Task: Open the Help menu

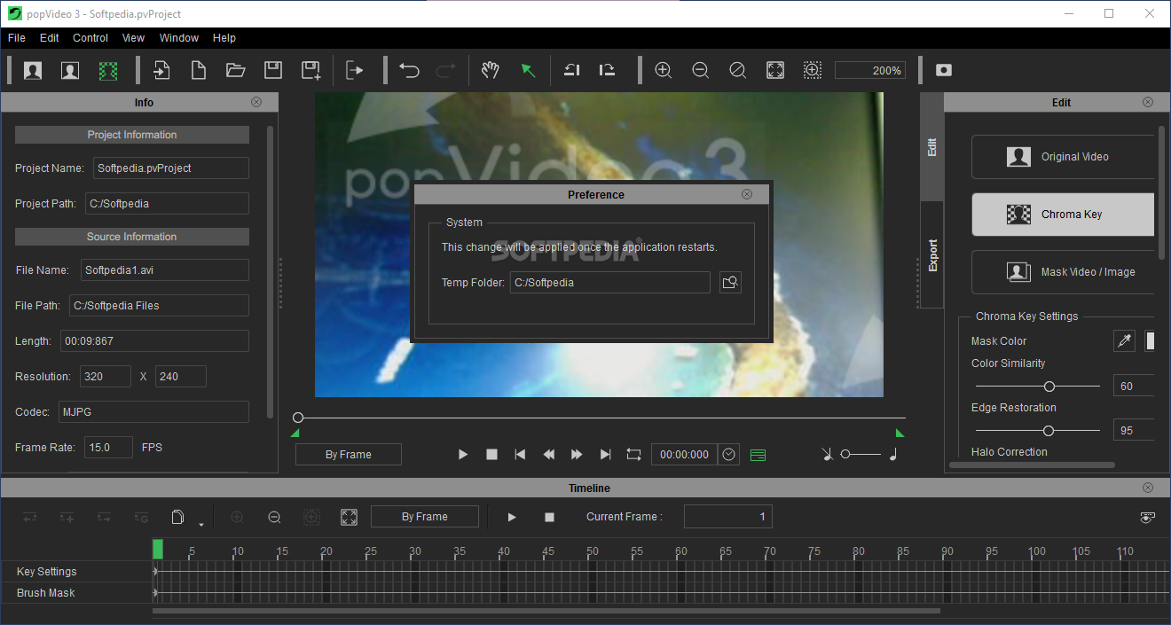Action: coord(224,38)
